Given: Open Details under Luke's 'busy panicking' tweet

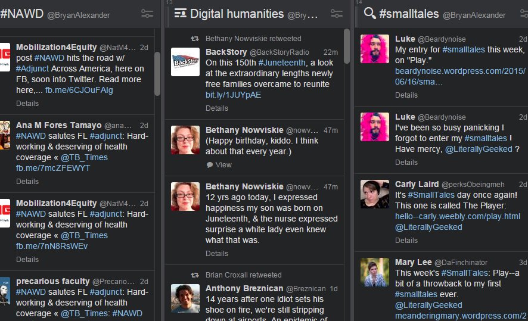Looking at the screenshot, I should tap(406, 163).
